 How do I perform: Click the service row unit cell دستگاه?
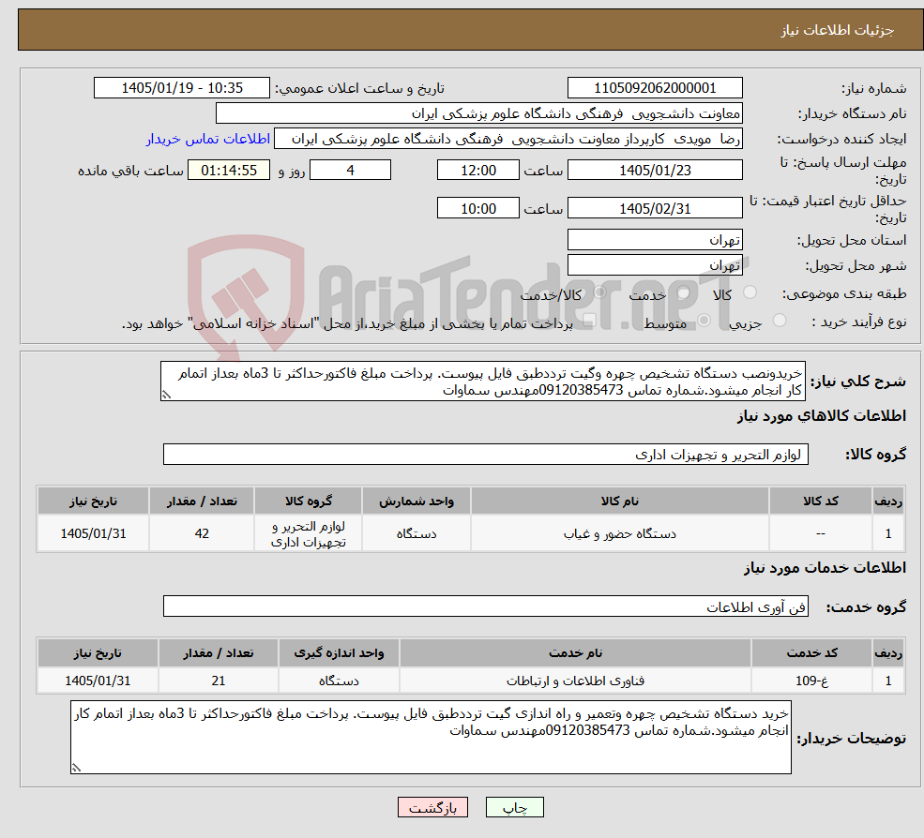pyautogui.click(x=339, y=681)
